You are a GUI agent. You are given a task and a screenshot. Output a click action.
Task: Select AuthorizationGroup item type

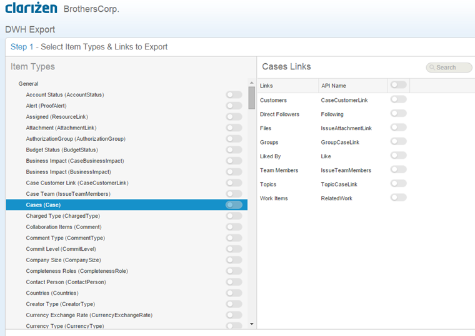tap(76, 139)
